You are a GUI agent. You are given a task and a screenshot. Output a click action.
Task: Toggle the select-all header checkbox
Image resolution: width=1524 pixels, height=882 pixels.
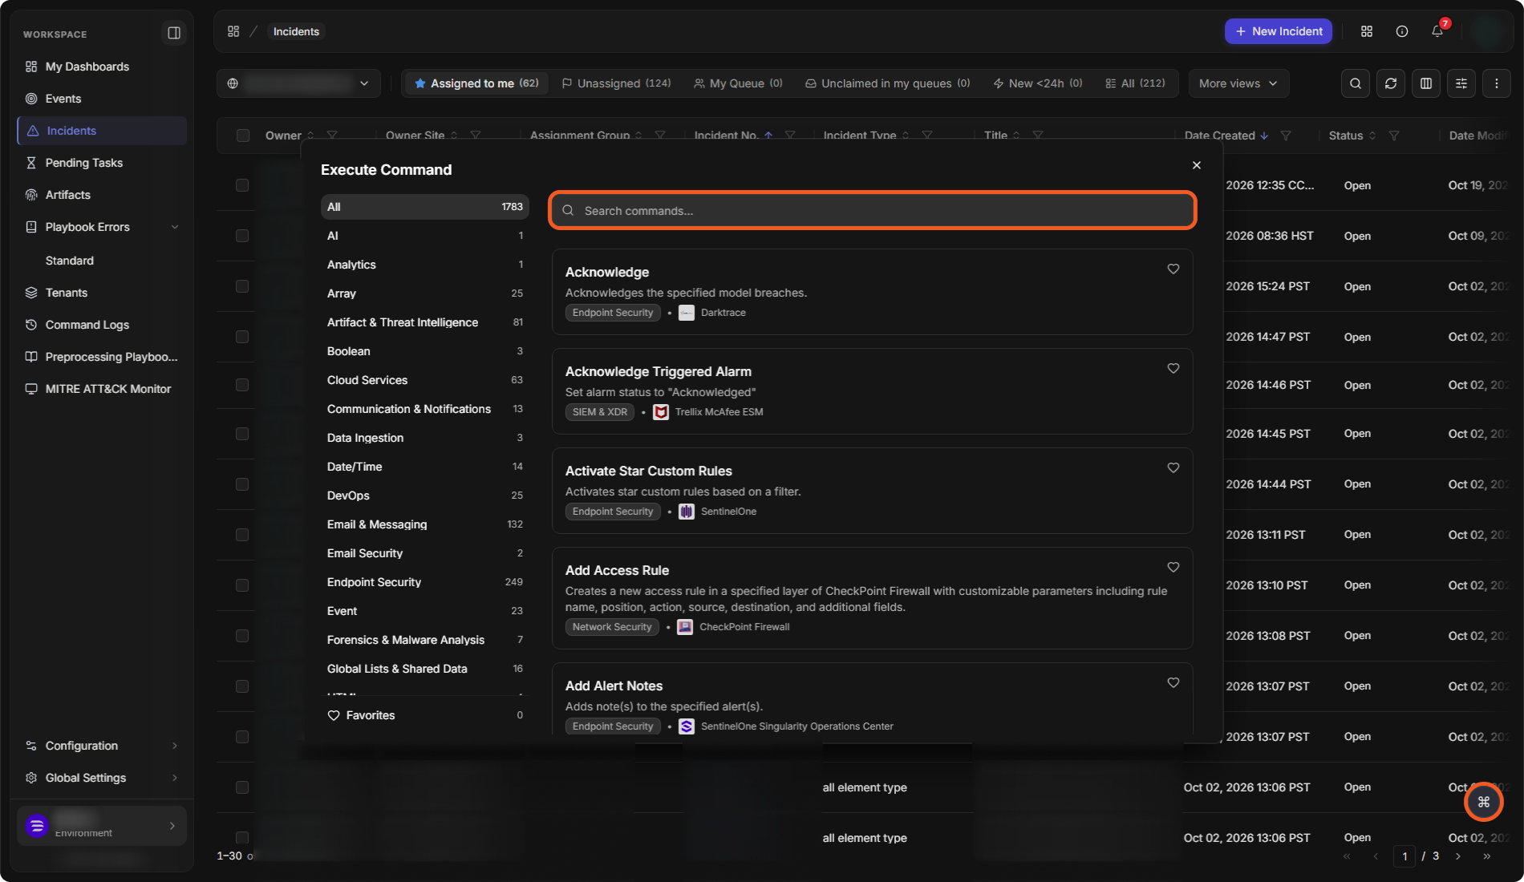click(x=243, y=136)
